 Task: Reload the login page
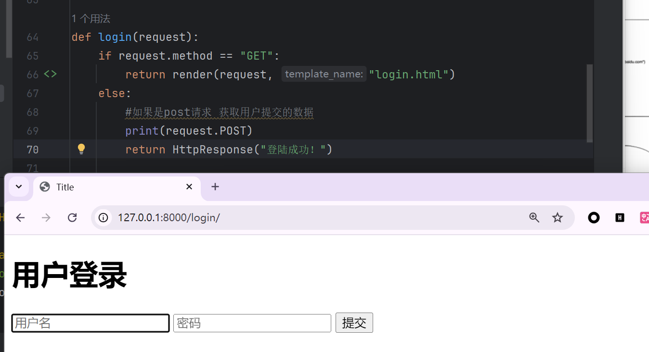[72, 218]
